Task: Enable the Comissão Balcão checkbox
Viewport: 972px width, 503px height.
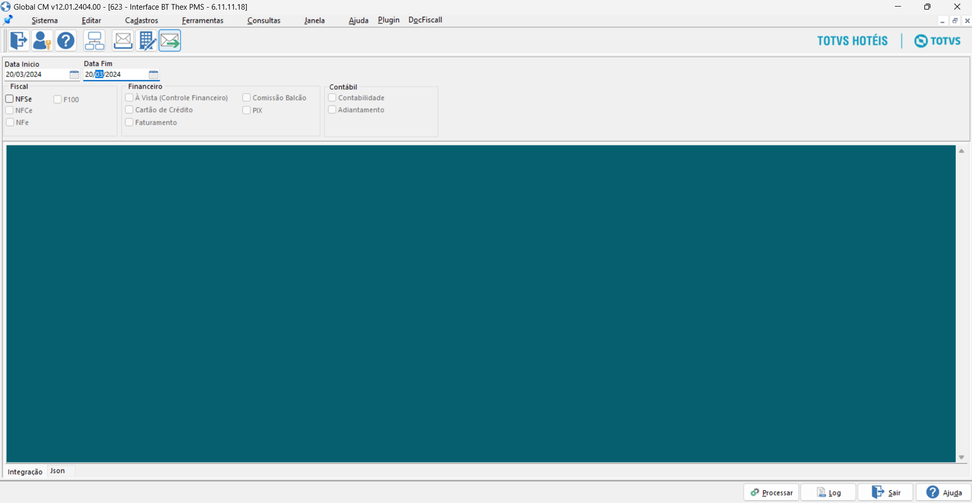Action: click(x=247, y=97)
